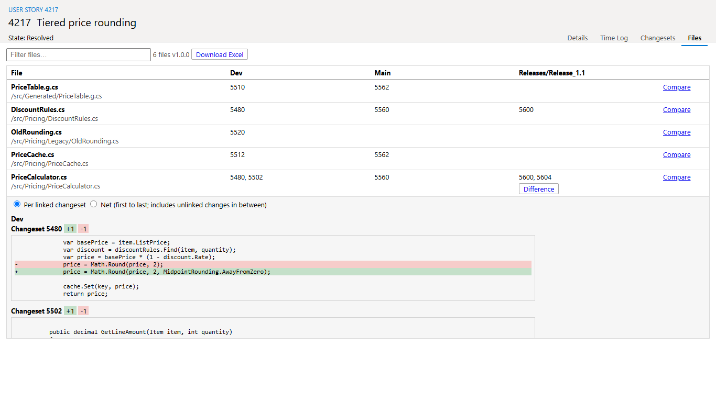Click the File column header
Image resolution: width=716 pixels, height=402 pixels.
pyautogui.click(x=17, y=73)
